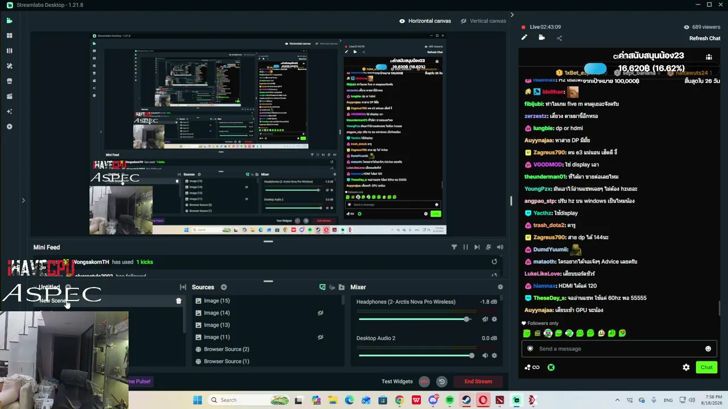Edit stream info with pencil icon
This screenshot has width=728, height=409.
coord(524,37)
